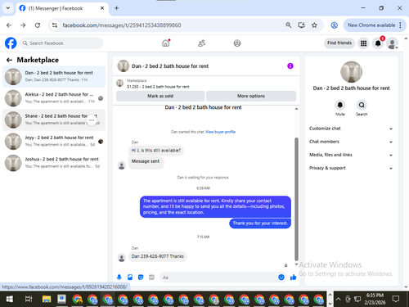
Task: Click the listing thumbnail beside $1,250
Action: click(x=119, y=84)
